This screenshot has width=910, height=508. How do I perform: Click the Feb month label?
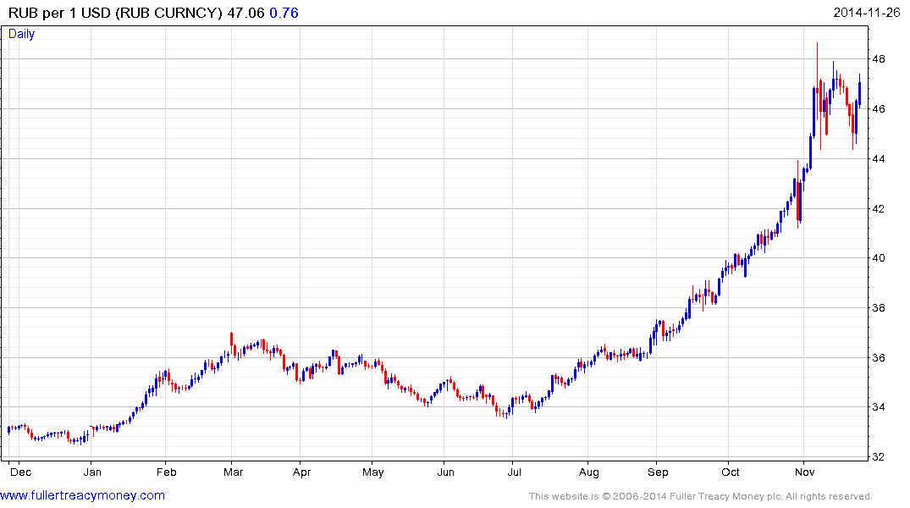pyautogui.click(x=167, y=472)
